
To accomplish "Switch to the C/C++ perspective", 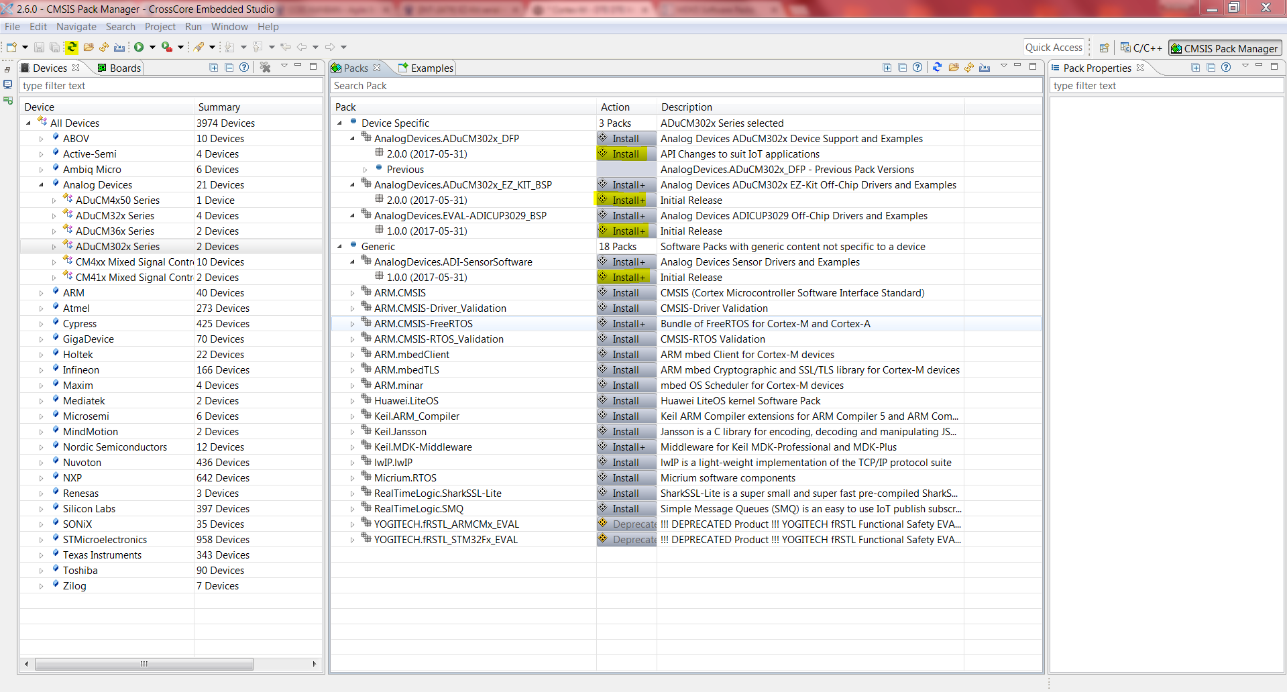I will 1141,48.
